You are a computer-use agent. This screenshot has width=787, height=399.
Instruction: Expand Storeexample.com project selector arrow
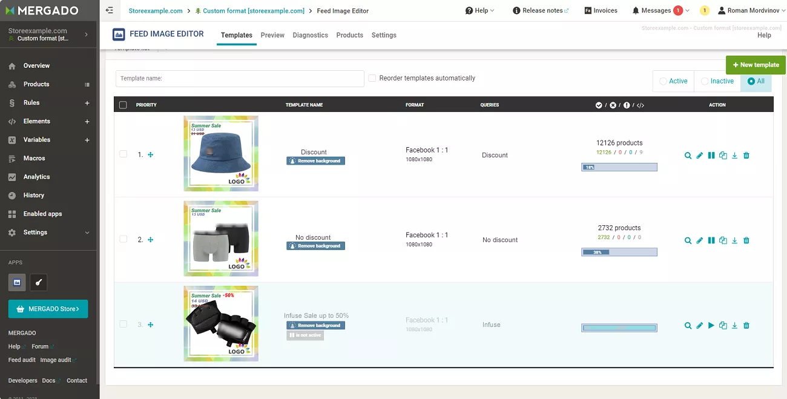(x=86, y=35)
